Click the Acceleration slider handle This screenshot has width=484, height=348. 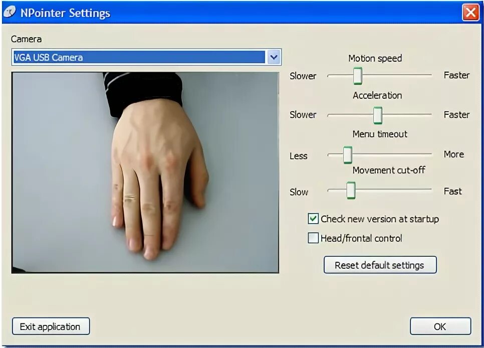[377, 115]
